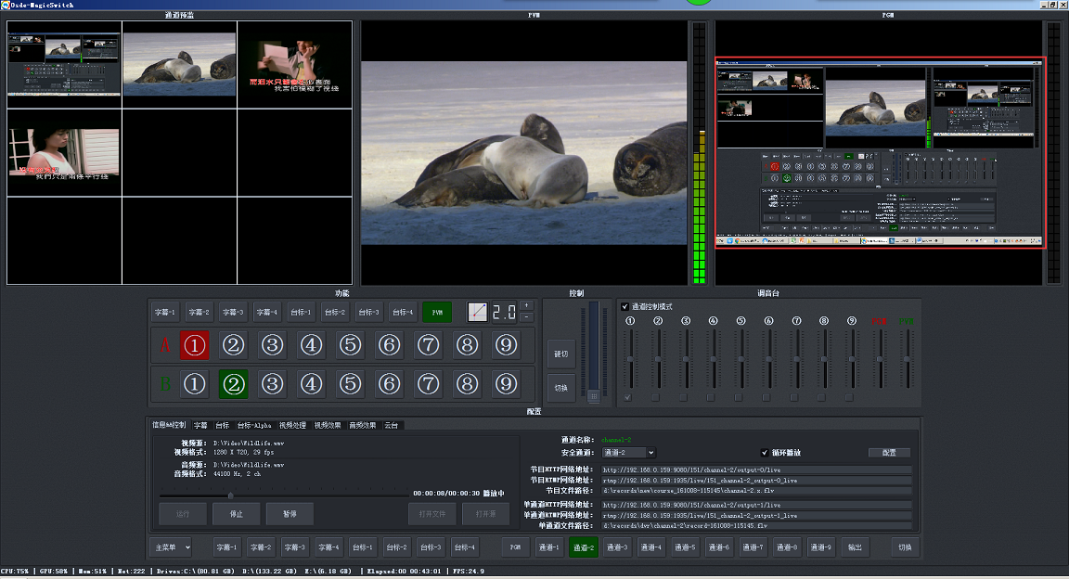Open the 音频效果 tab
The height and width of the screenshot is (579, 1069).
[x=363, y=426]
